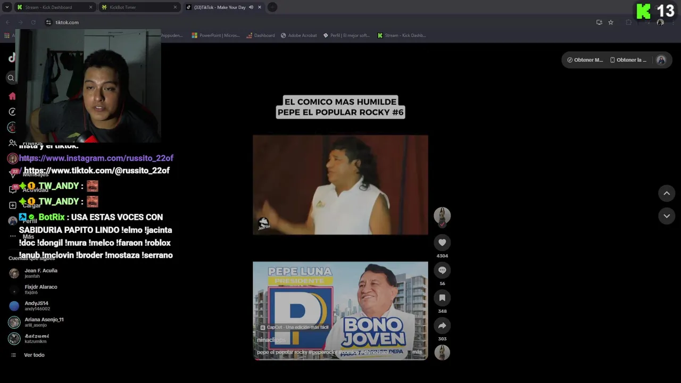681x383 pixels.
Task: Select the TikTok - Make Your Day tab
Action: [x=219, y=7]
